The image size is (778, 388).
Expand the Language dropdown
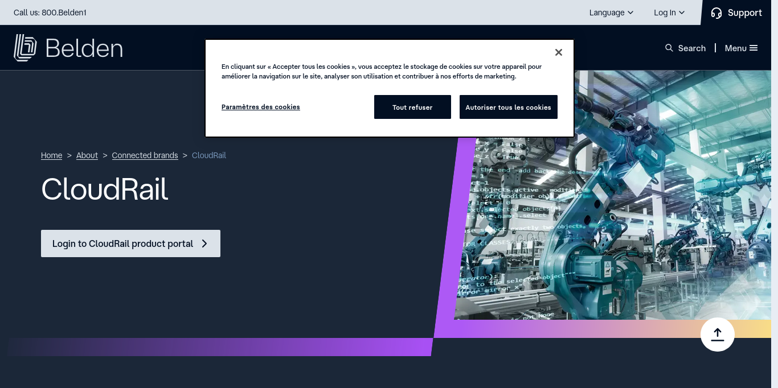point(611,13)
